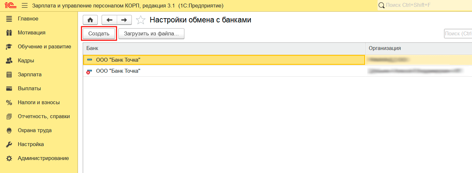The height and width of the screenshot is (173, 472).
Task: Click the Загрузить из файла button
Action: [151, 34]
